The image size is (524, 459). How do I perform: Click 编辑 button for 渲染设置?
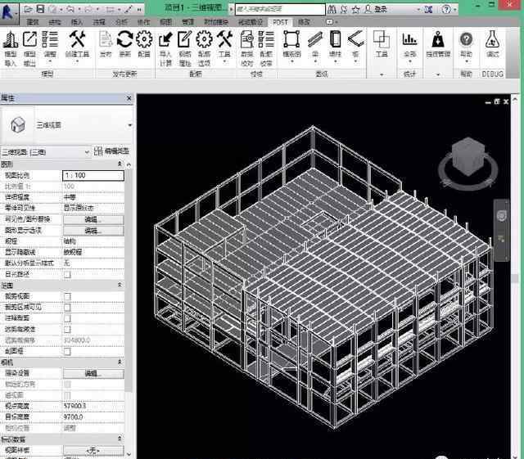pos(93,373)
